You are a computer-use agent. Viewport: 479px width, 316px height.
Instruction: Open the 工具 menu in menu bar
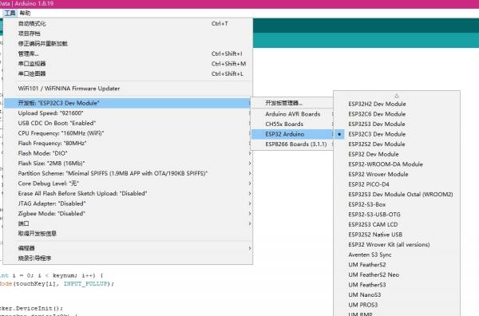click(10, 13)
